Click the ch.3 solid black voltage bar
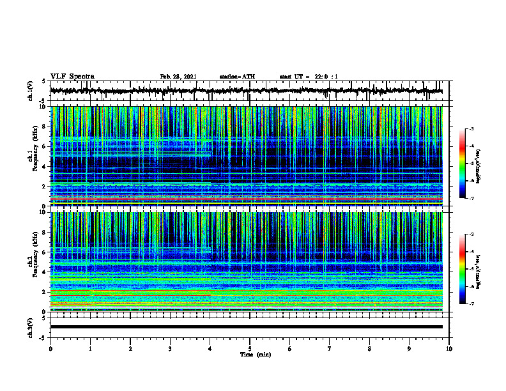The width and height of the screenshot is (506, 391). (x=246, y=327)
